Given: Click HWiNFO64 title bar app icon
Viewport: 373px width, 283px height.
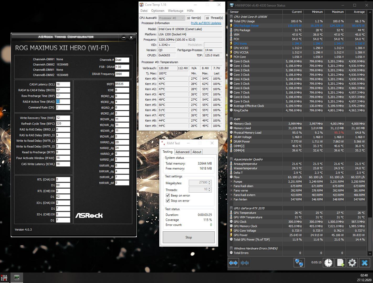Looking at the screenshot, I should tap(232, 5).
